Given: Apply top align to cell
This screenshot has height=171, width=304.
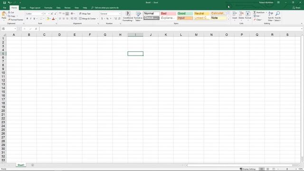Looking at the screenshot, I should 60,14.
